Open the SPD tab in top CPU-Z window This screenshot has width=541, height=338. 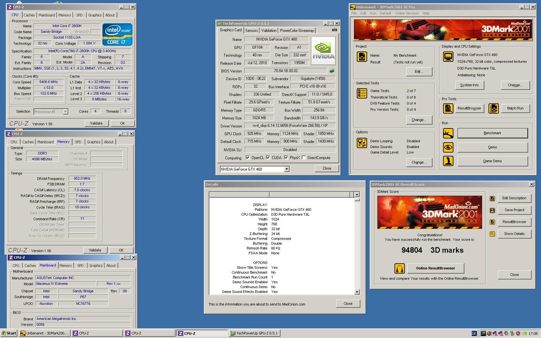point(79,15)
